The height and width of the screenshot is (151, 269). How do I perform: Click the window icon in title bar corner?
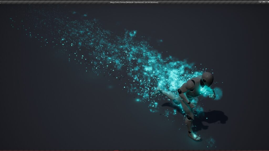[1, 2]
